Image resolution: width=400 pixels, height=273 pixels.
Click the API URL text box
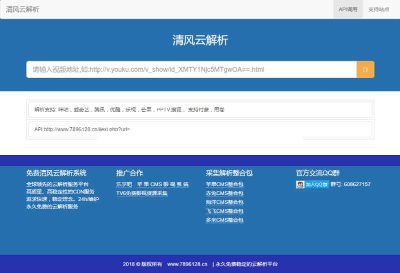[200, 129]
